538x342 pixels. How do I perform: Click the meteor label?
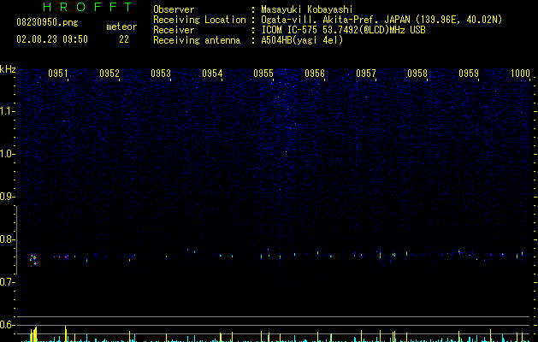pos(121,27)
